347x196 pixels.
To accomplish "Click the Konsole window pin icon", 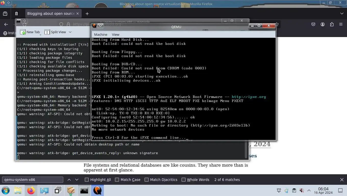I will (24, 21).
